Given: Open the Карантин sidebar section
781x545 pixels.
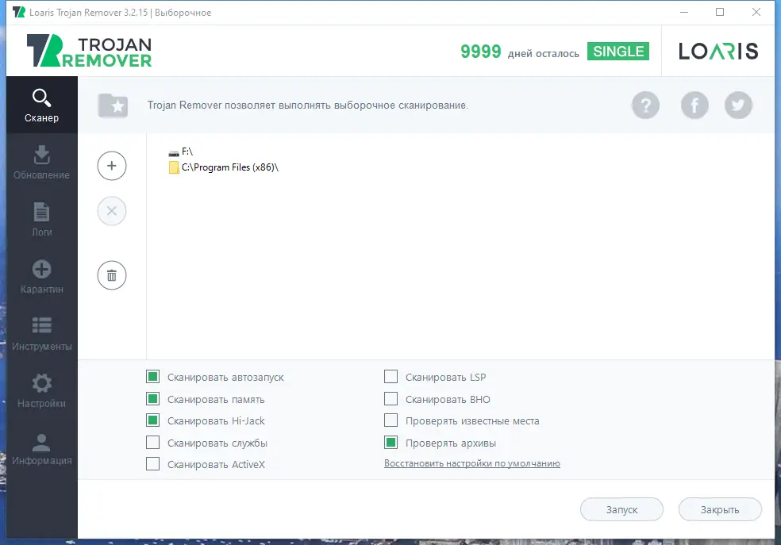Looking at the screenshot, I should tap(42, 277).
